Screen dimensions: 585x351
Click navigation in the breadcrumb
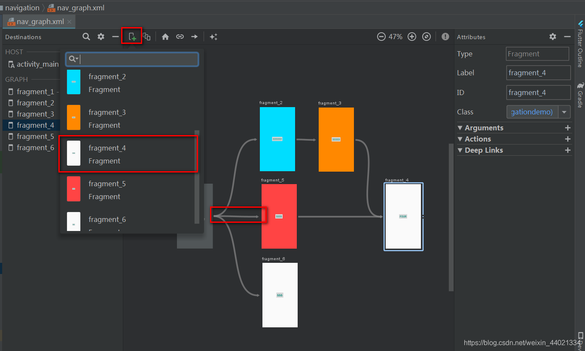pos(22,8)
